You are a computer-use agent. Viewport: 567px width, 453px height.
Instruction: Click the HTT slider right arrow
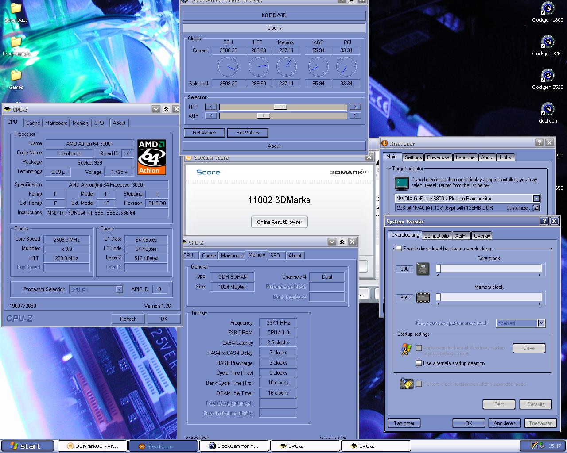pos(355,107)
